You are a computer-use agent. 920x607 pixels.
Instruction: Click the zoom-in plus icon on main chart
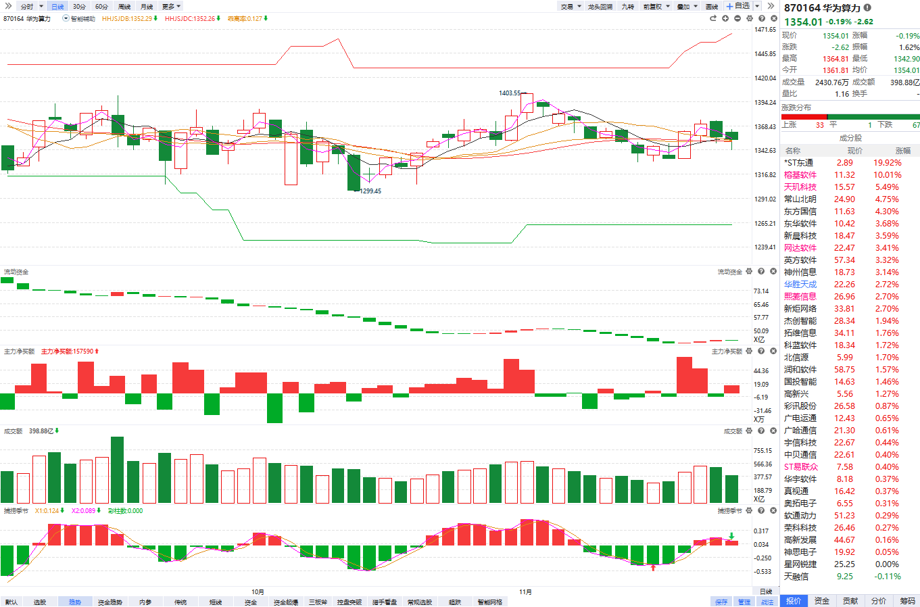[725, 18]
